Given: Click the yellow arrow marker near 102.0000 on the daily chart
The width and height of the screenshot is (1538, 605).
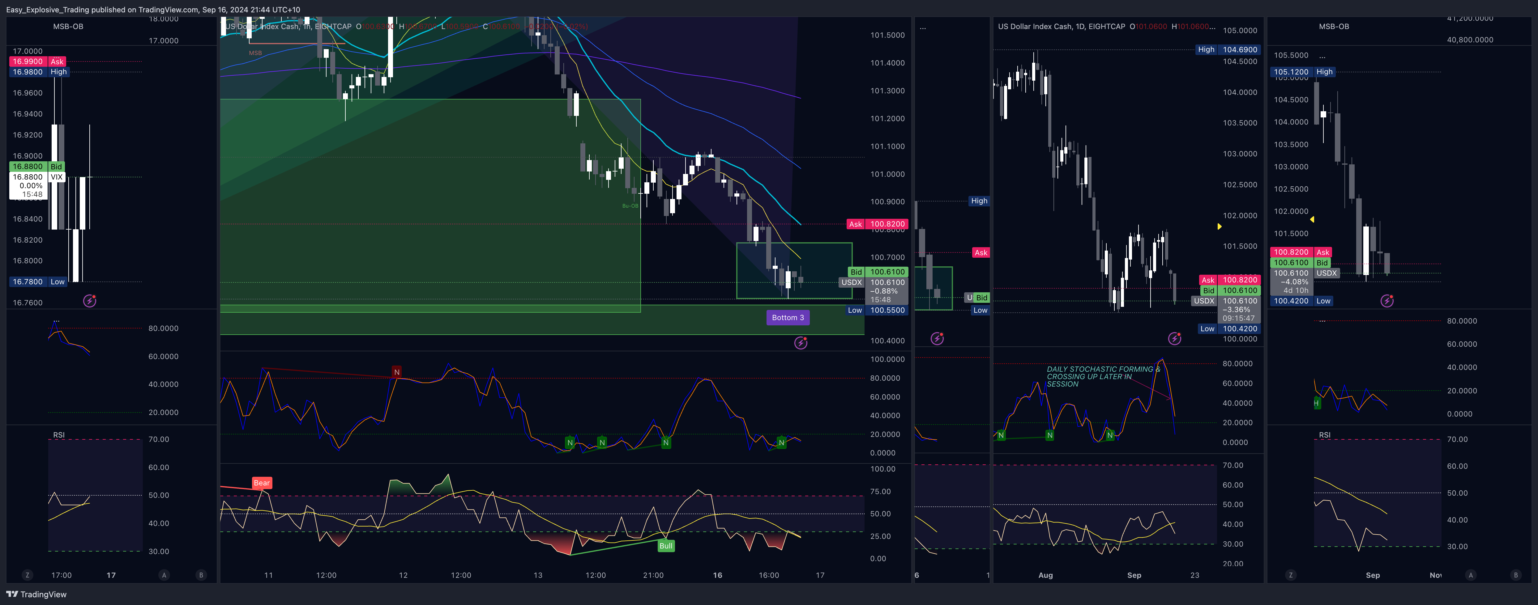Looking at the screenshot, I should click(x=1219, y=227).
